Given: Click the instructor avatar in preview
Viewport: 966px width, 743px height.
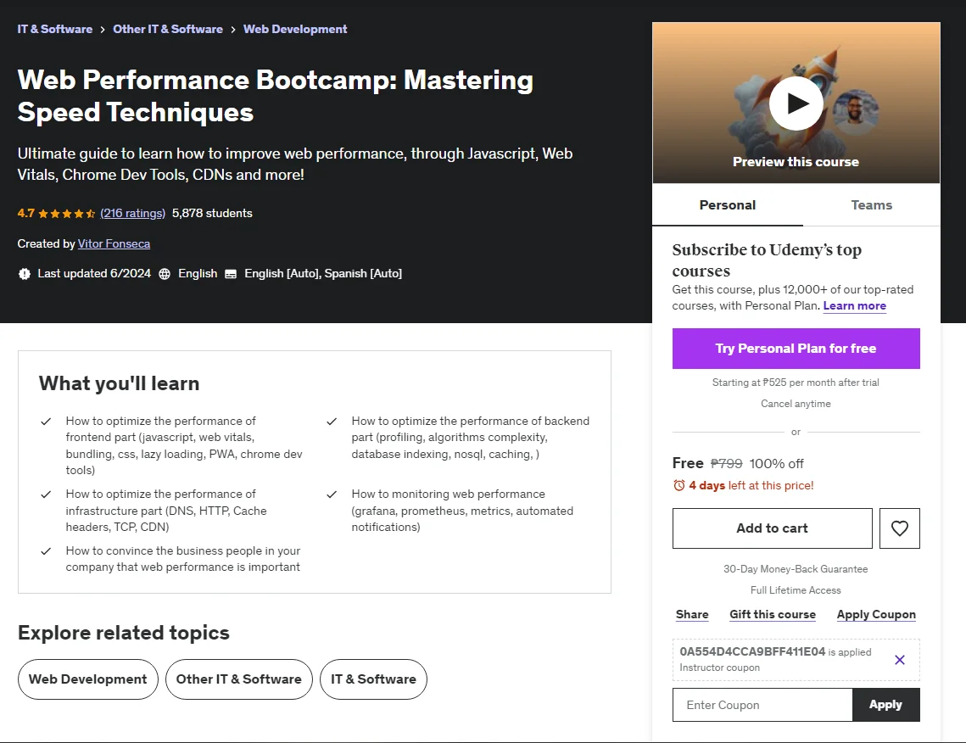Looking at the screenshot, I should pyautogui.click(x=856, y=112).
